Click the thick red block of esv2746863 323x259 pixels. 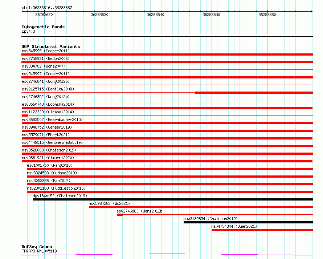[120, 215]
